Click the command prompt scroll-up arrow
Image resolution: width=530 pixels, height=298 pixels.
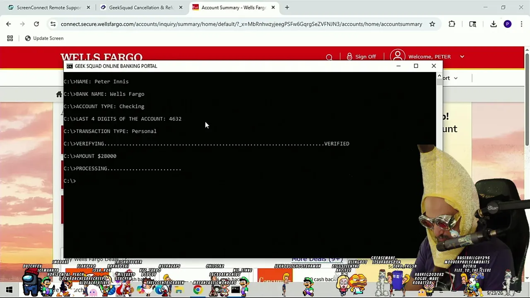coord(439,75)
